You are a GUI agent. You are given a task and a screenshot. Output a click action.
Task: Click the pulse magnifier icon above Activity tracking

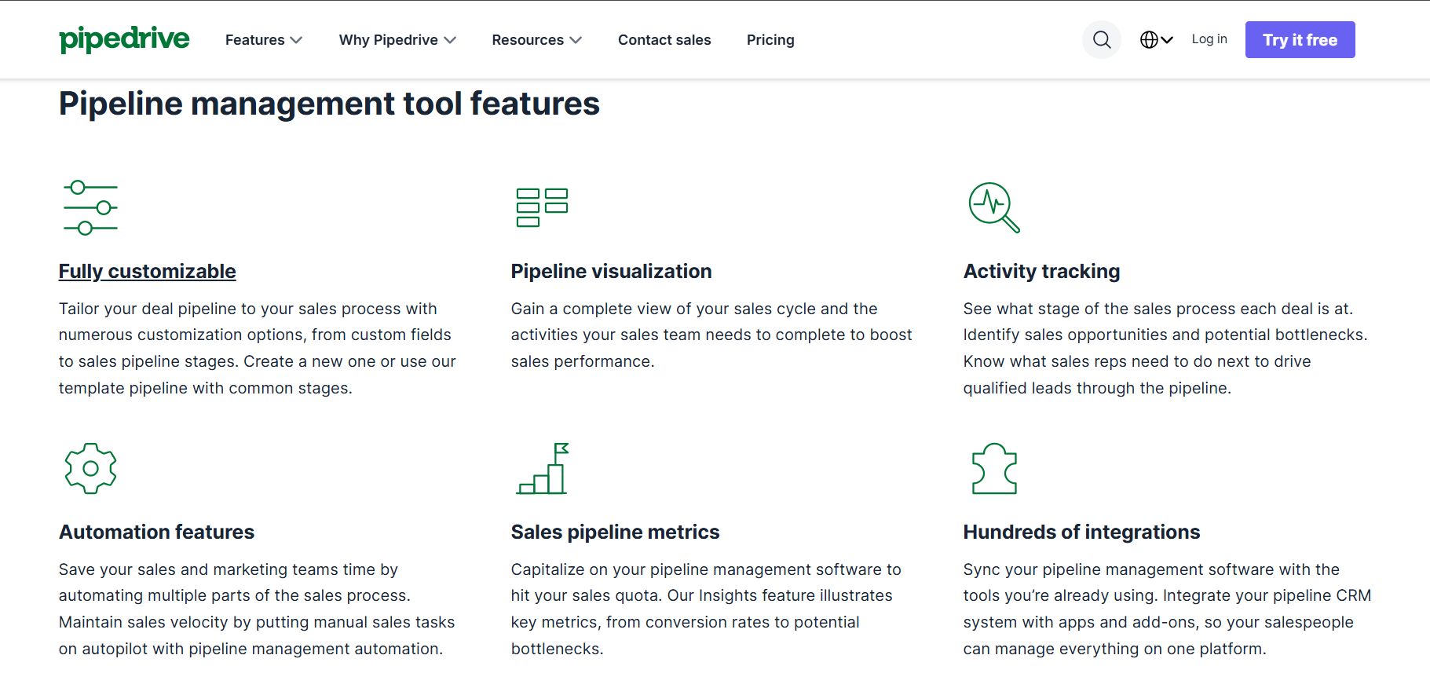[994, 207]
